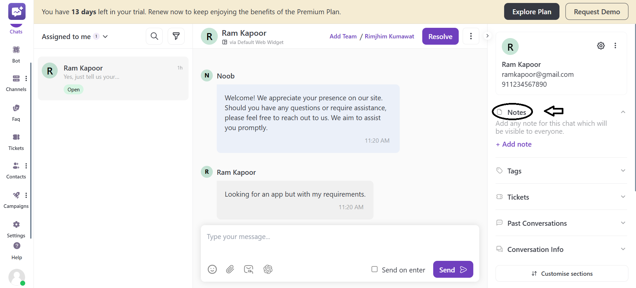Enable the Send on enter checkbox

(375, 269)
